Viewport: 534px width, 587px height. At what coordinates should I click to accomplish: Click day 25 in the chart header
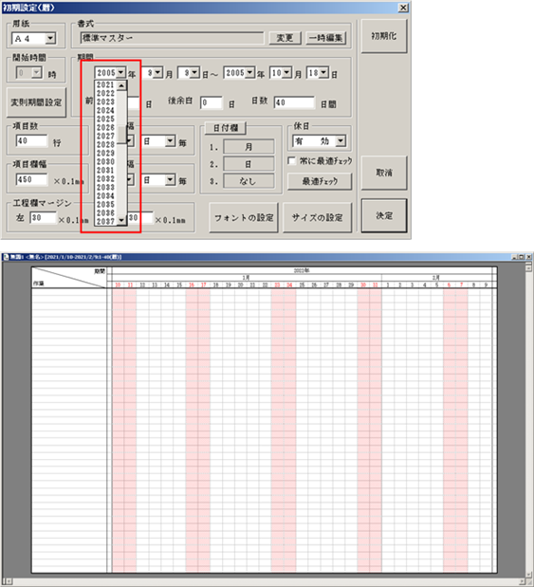(x=302, y=284)
